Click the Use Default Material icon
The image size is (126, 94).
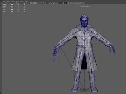(32, 3)
